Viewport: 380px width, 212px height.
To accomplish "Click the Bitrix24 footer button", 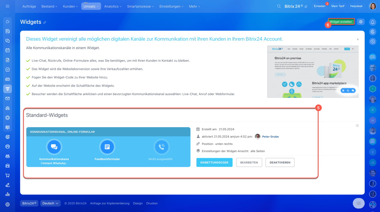I will [29, 203].
